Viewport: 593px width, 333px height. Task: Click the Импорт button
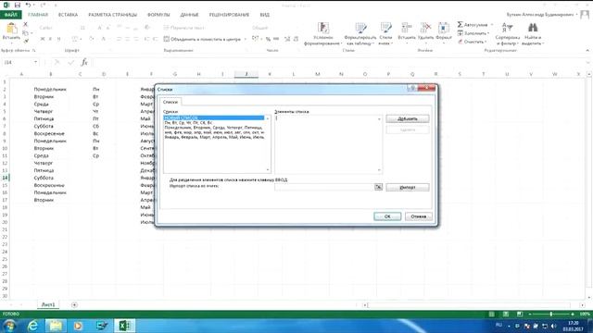pyautogui.click(x=408, y=187)
